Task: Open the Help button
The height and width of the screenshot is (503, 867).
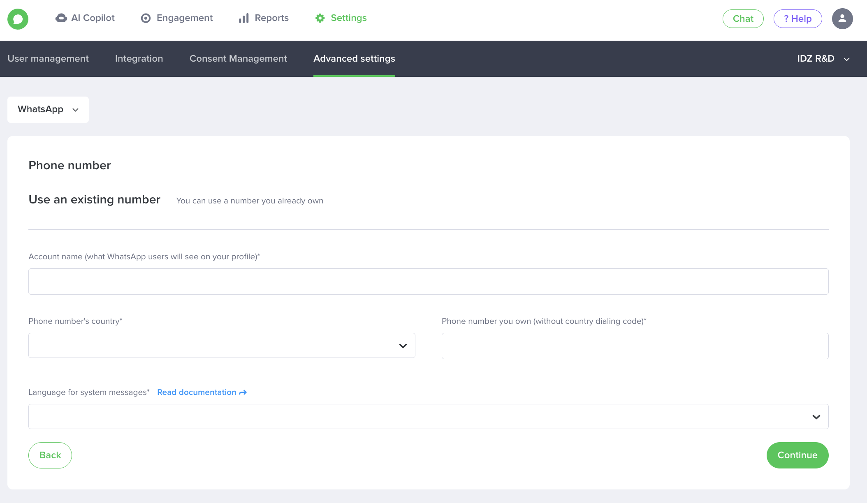Action: coord(798,19)
